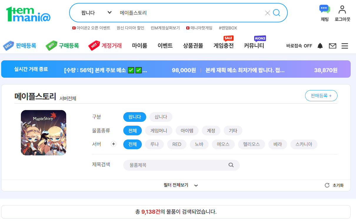The height and width of the screenshot is (221, 356).
Task: Clear the search text with X icon
Action: (x=267, y=13)
